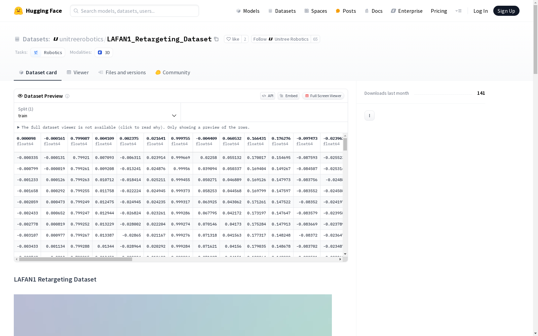Click cell value 0.050271
Screen dimensions: 538x336
[x=207, y=180]
